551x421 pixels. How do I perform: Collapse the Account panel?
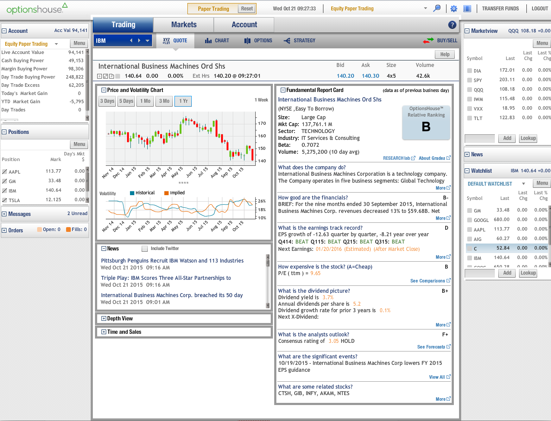coord(4,31)
